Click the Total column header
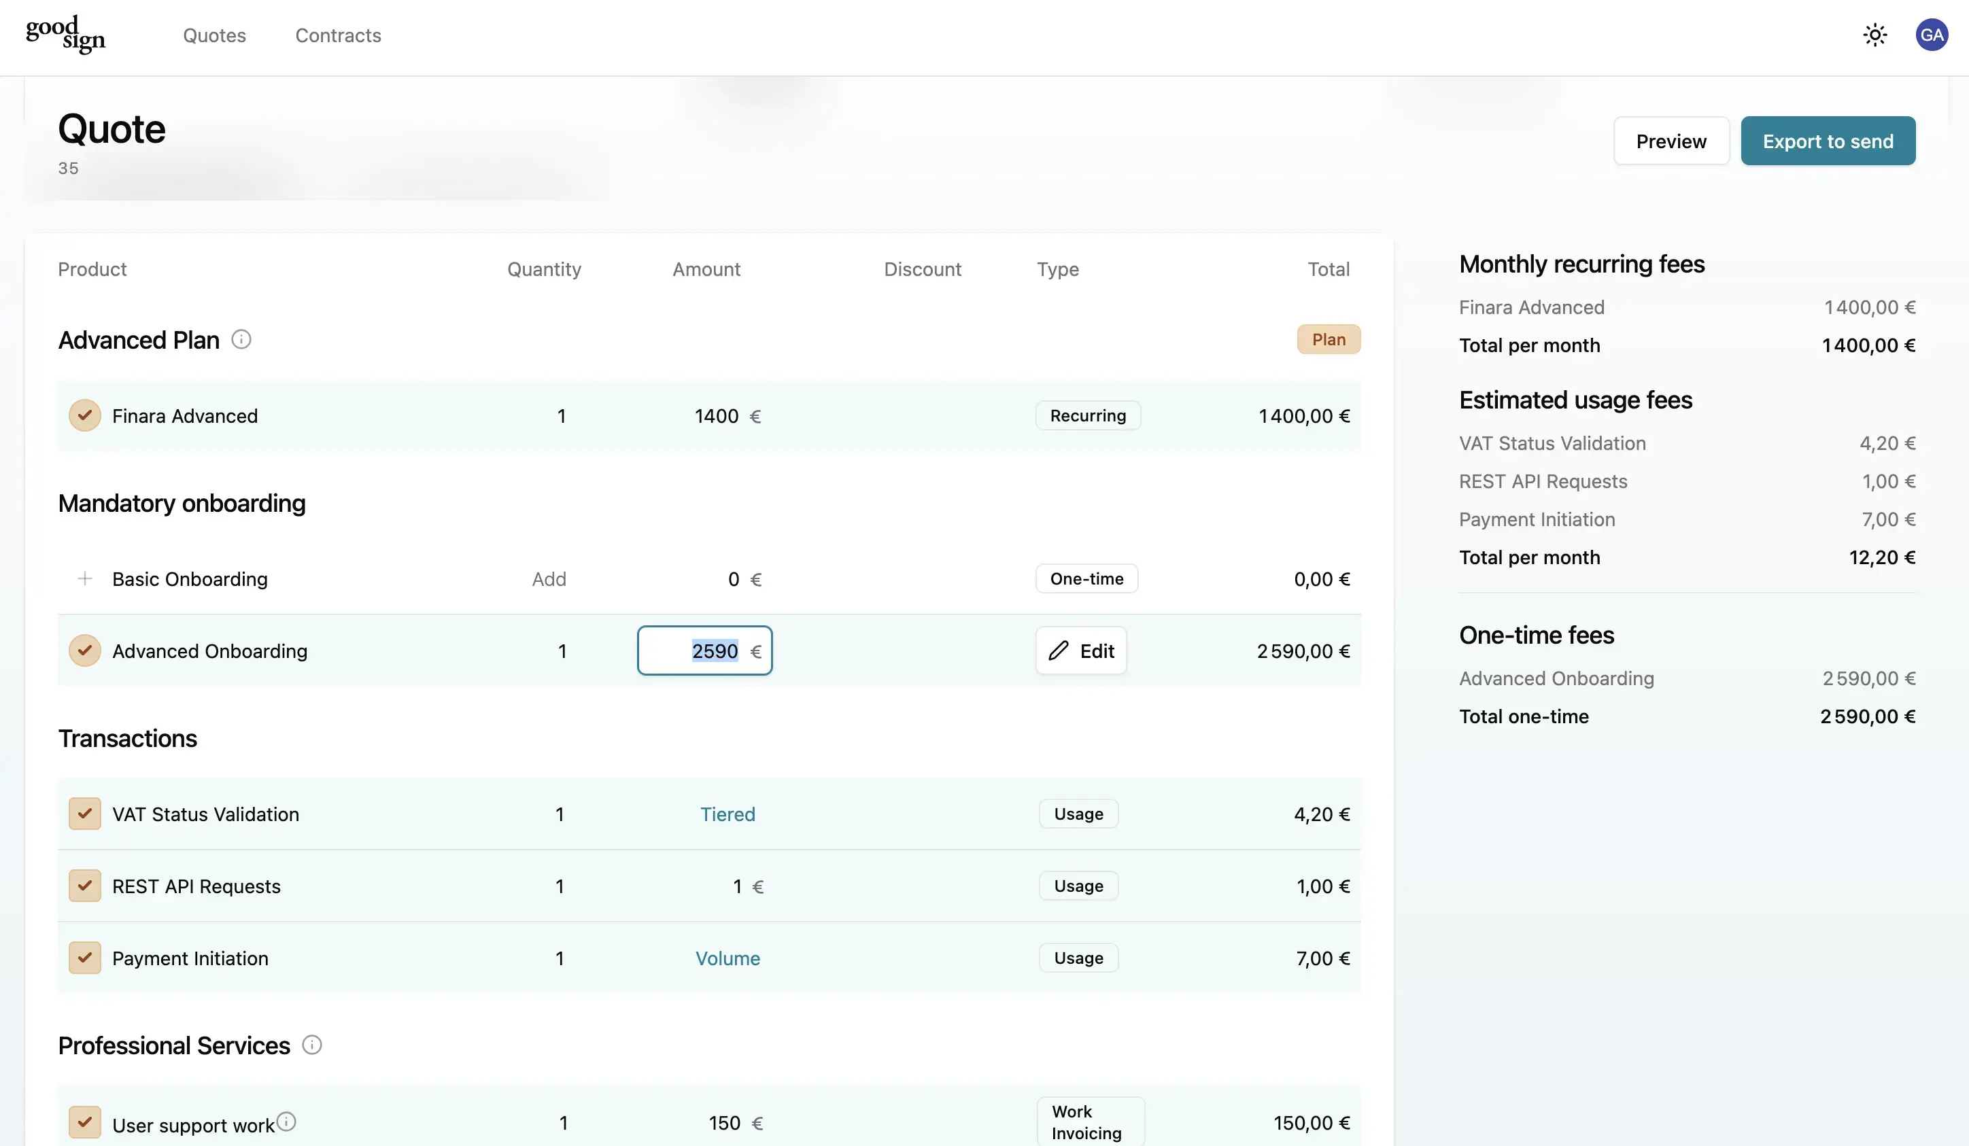 coord(1329,270)
